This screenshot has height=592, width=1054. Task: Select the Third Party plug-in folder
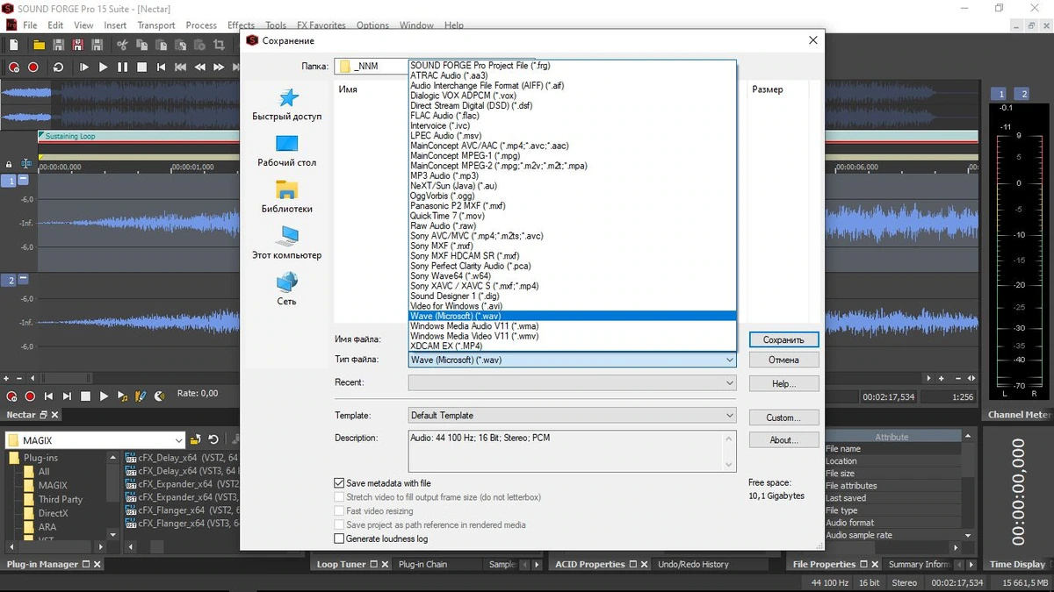pyautogui.click(x=61, y=499)
